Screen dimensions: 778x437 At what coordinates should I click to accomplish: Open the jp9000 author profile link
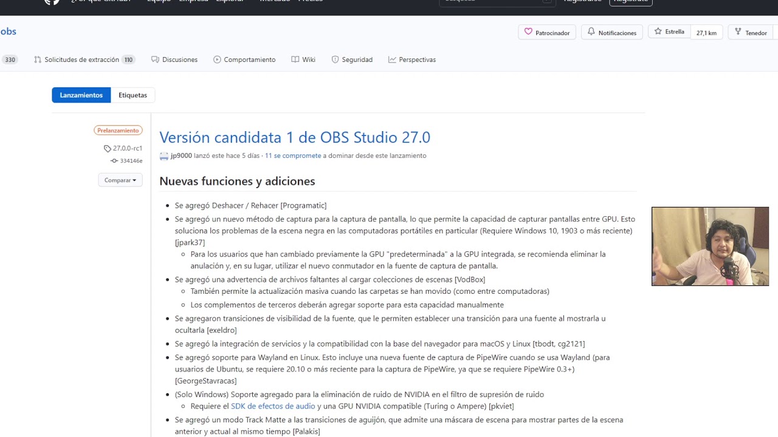[181, 156]
